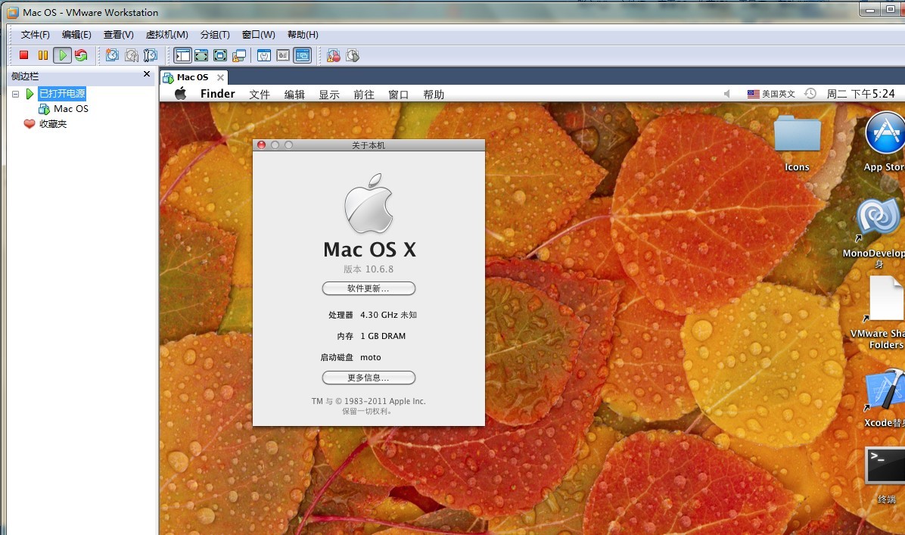
Task: Revert to snapshot using the grayed clock icon
Action: [x=132, y=55]
